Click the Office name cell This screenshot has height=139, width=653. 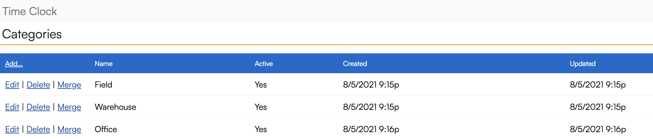click(x=106, y=129)
